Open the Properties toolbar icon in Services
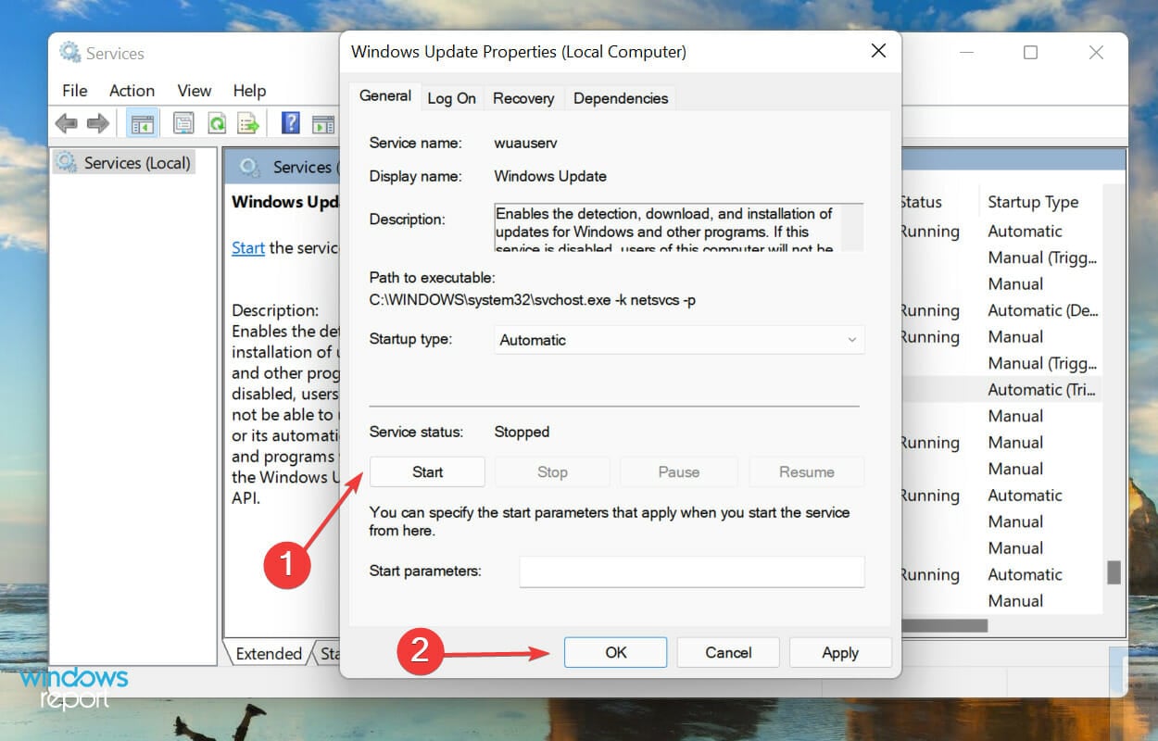1158x741 pixels. coord(183,122)
